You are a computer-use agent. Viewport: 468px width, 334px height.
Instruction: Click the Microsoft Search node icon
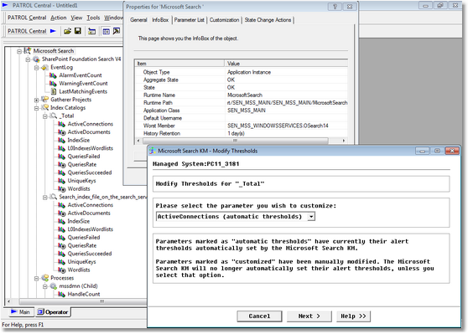(x=27, y=51)
